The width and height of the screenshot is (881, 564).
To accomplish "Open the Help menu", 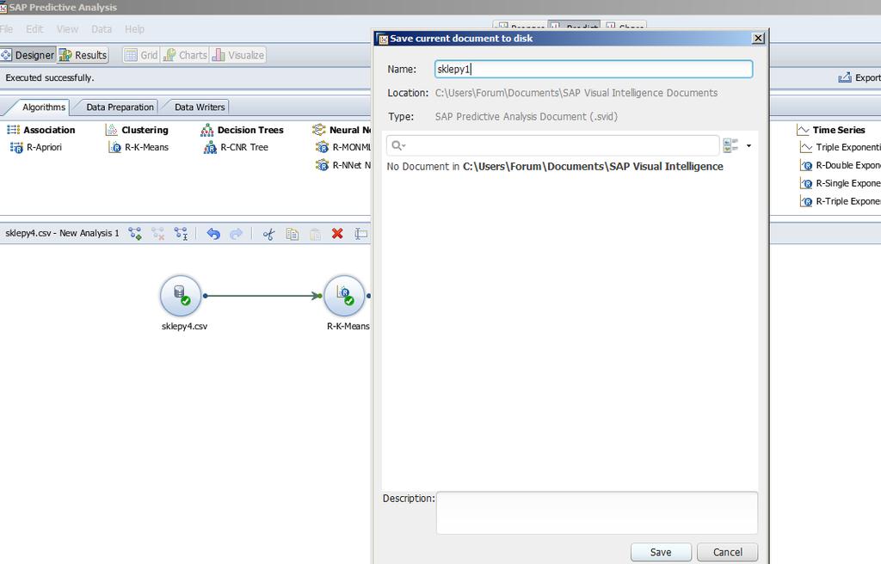I will [134, 29].
